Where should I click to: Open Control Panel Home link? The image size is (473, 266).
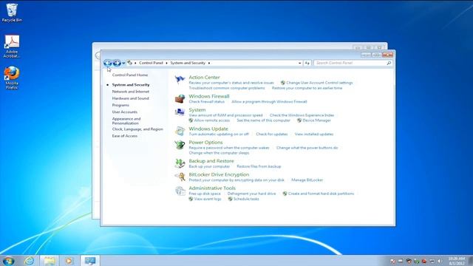(x=130, y=75)
